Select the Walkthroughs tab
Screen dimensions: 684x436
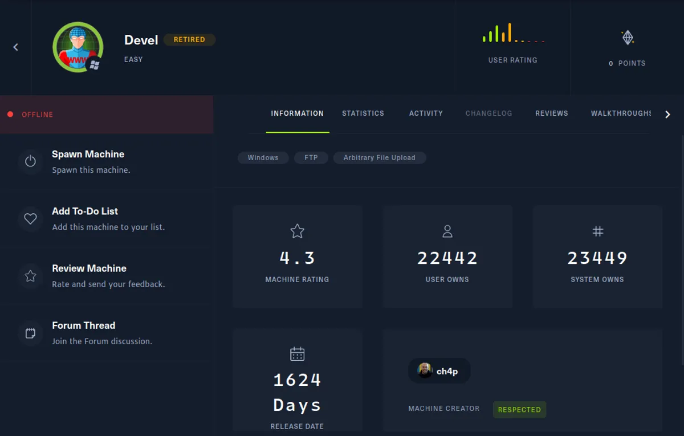pos(621,113)
